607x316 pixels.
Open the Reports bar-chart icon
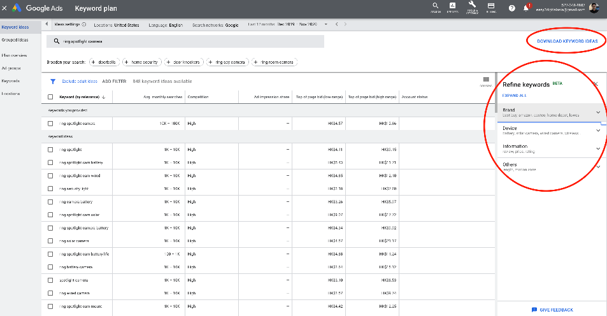point(452,7)
